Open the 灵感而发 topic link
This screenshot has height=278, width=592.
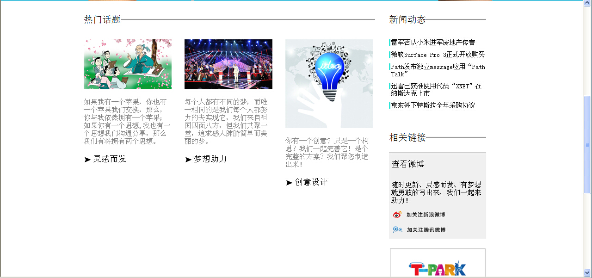(110, 159)
